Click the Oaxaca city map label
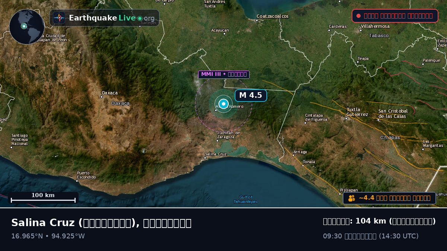Viewport: 447px width, 251px height. click(110, 93)
